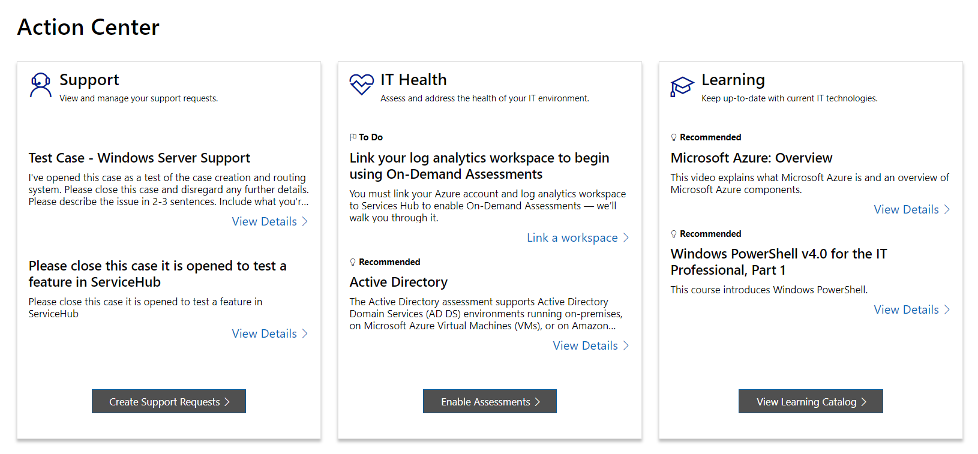
Task: Click the description starting 'I've opened this case'
Action: (169, 190)
